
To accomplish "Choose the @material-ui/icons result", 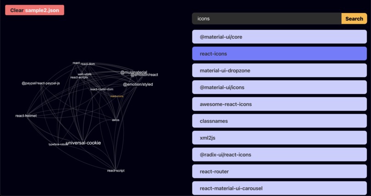I will tap(279, 87).
